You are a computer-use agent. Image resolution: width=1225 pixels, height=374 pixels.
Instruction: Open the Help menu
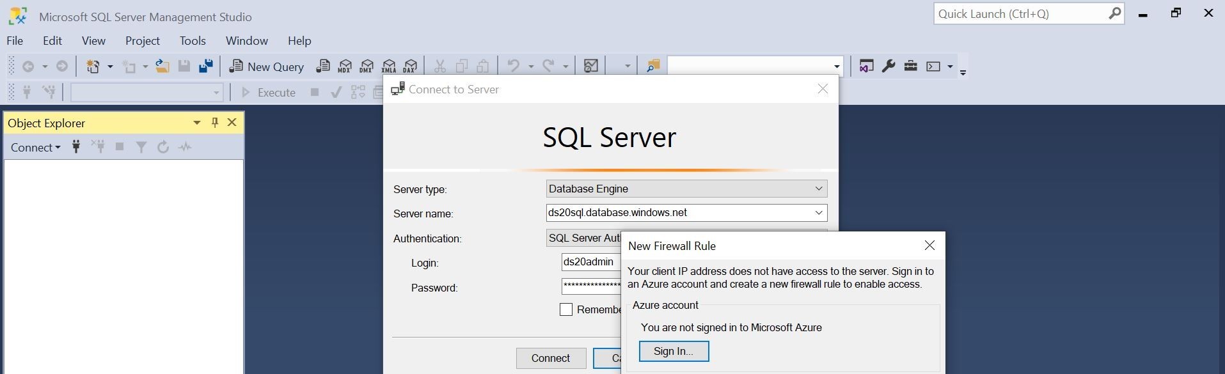[299, 40]
